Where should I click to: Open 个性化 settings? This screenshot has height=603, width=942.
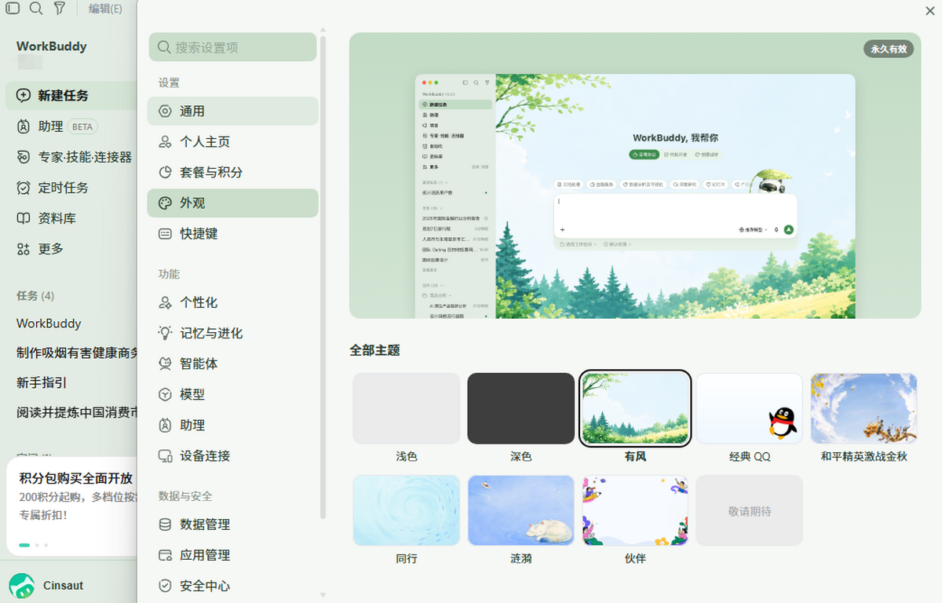point(233,303)
